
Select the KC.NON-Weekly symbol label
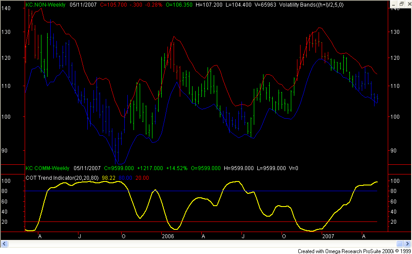[45, 5]
